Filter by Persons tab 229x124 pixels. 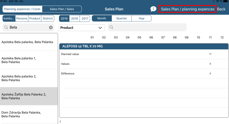(22, 18)
